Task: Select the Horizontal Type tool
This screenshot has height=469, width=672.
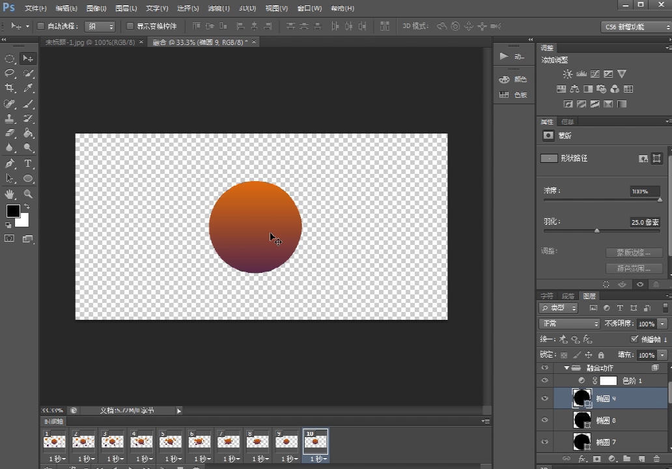Action: pyautogui.click(x=29, y=163)
